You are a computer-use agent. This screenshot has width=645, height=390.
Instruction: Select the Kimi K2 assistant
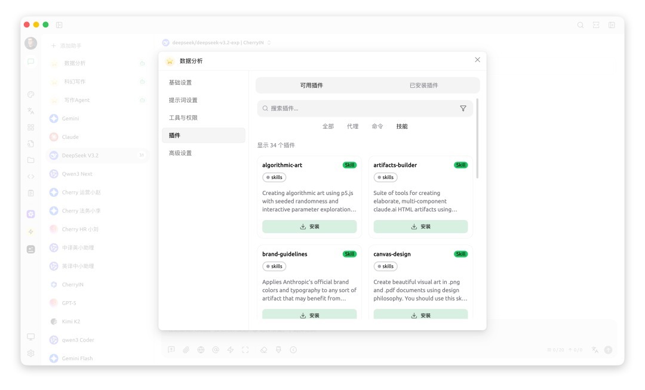tap(97, 321)
